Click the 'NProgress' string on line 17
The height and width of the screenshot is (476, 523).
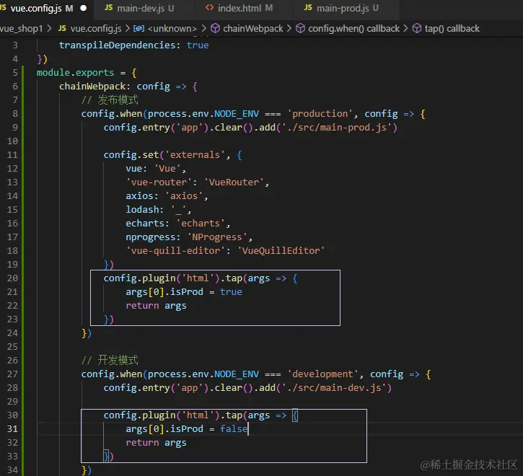[217, 237]
